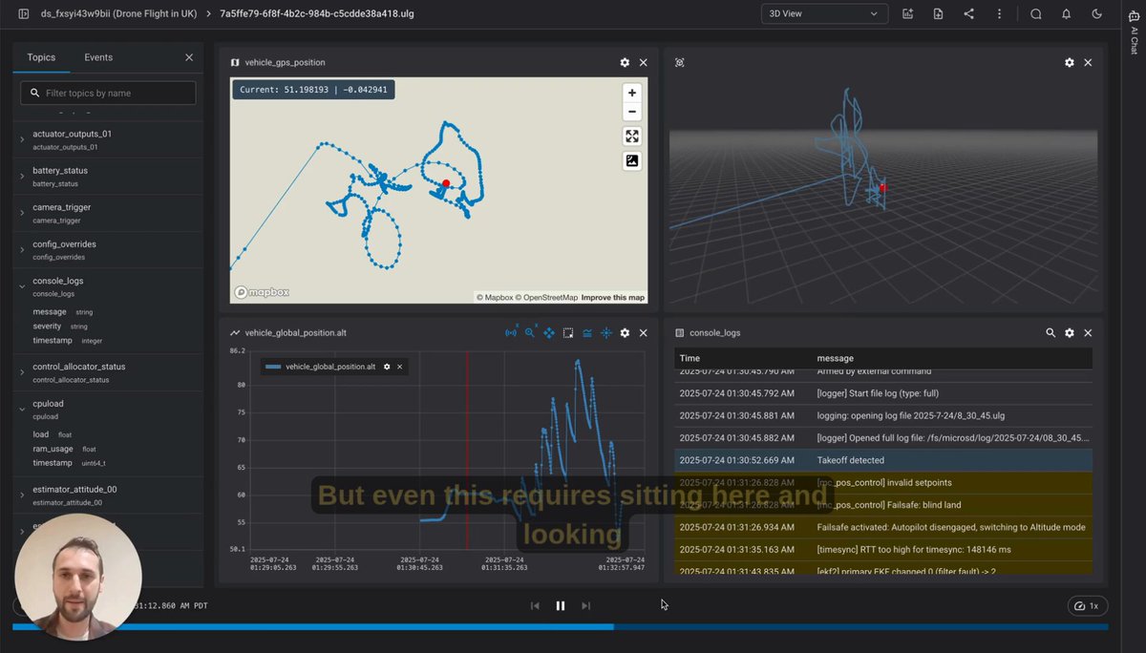
Task: Open the OpenStreetMap attribution link
Action: (546, 298)
